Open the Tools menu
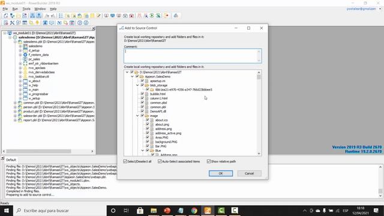This screenshot has width=384, height=216. point(26,9)
